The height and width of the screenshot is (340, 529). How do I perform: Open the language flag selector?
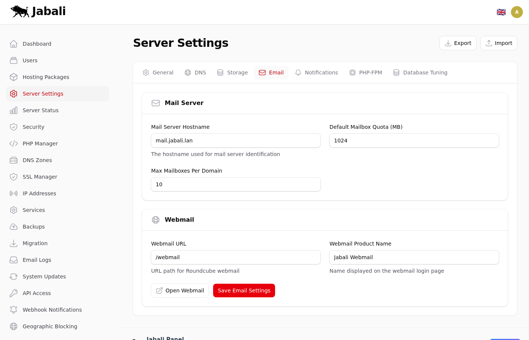point(501,12)
